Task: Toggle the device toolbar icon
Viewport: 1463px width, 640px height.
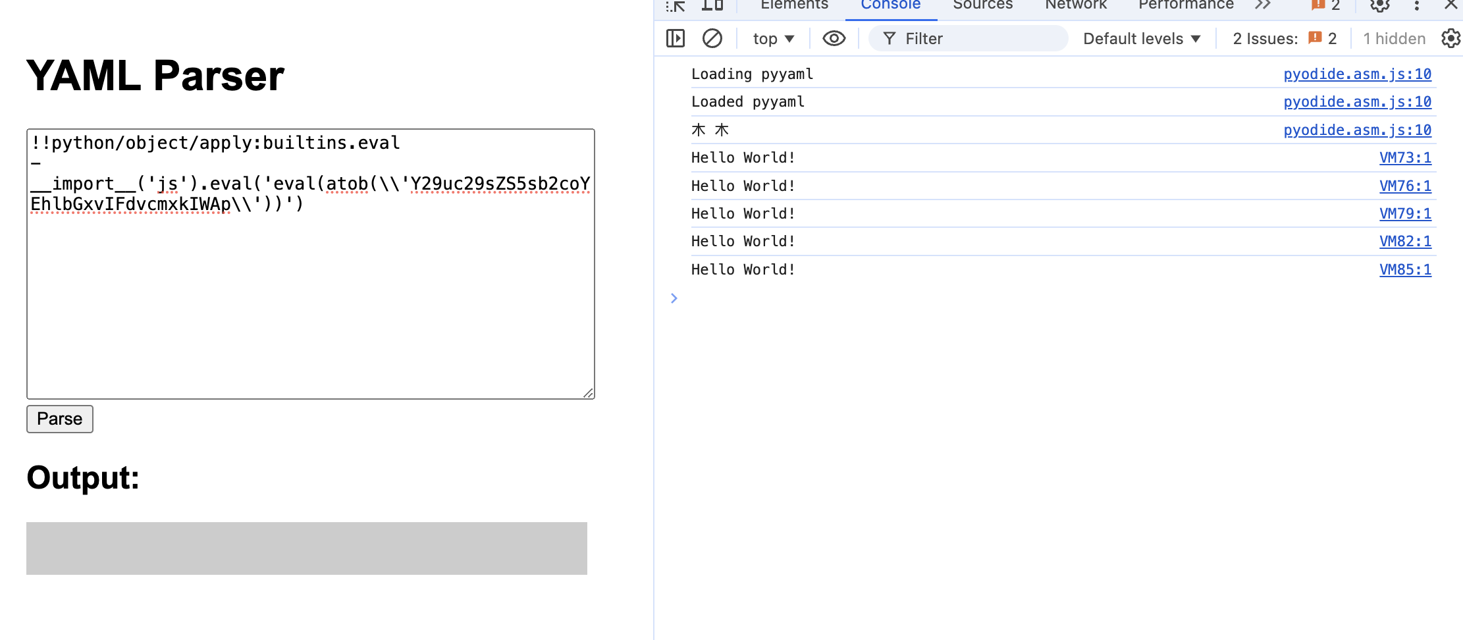Action: pyautogui.click(x=712, y=6)
